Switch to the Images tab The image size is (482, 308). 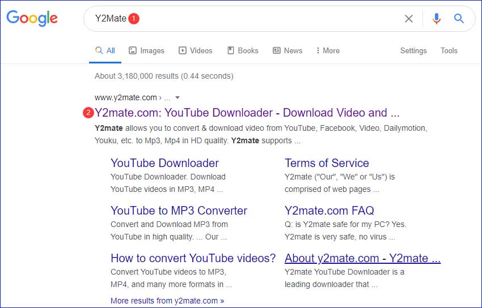point(146,50)
